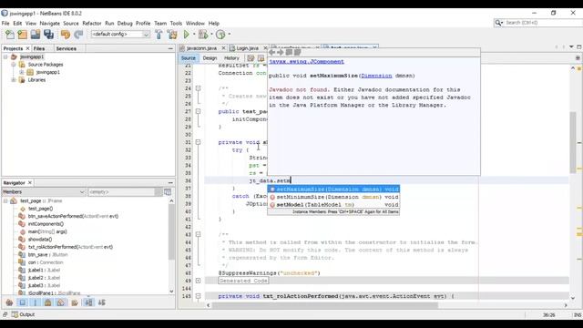The height and width of the screenshot is (328, 583).
Task: Select setMinimumSize completion suggestion
Action: coord(334,197)
